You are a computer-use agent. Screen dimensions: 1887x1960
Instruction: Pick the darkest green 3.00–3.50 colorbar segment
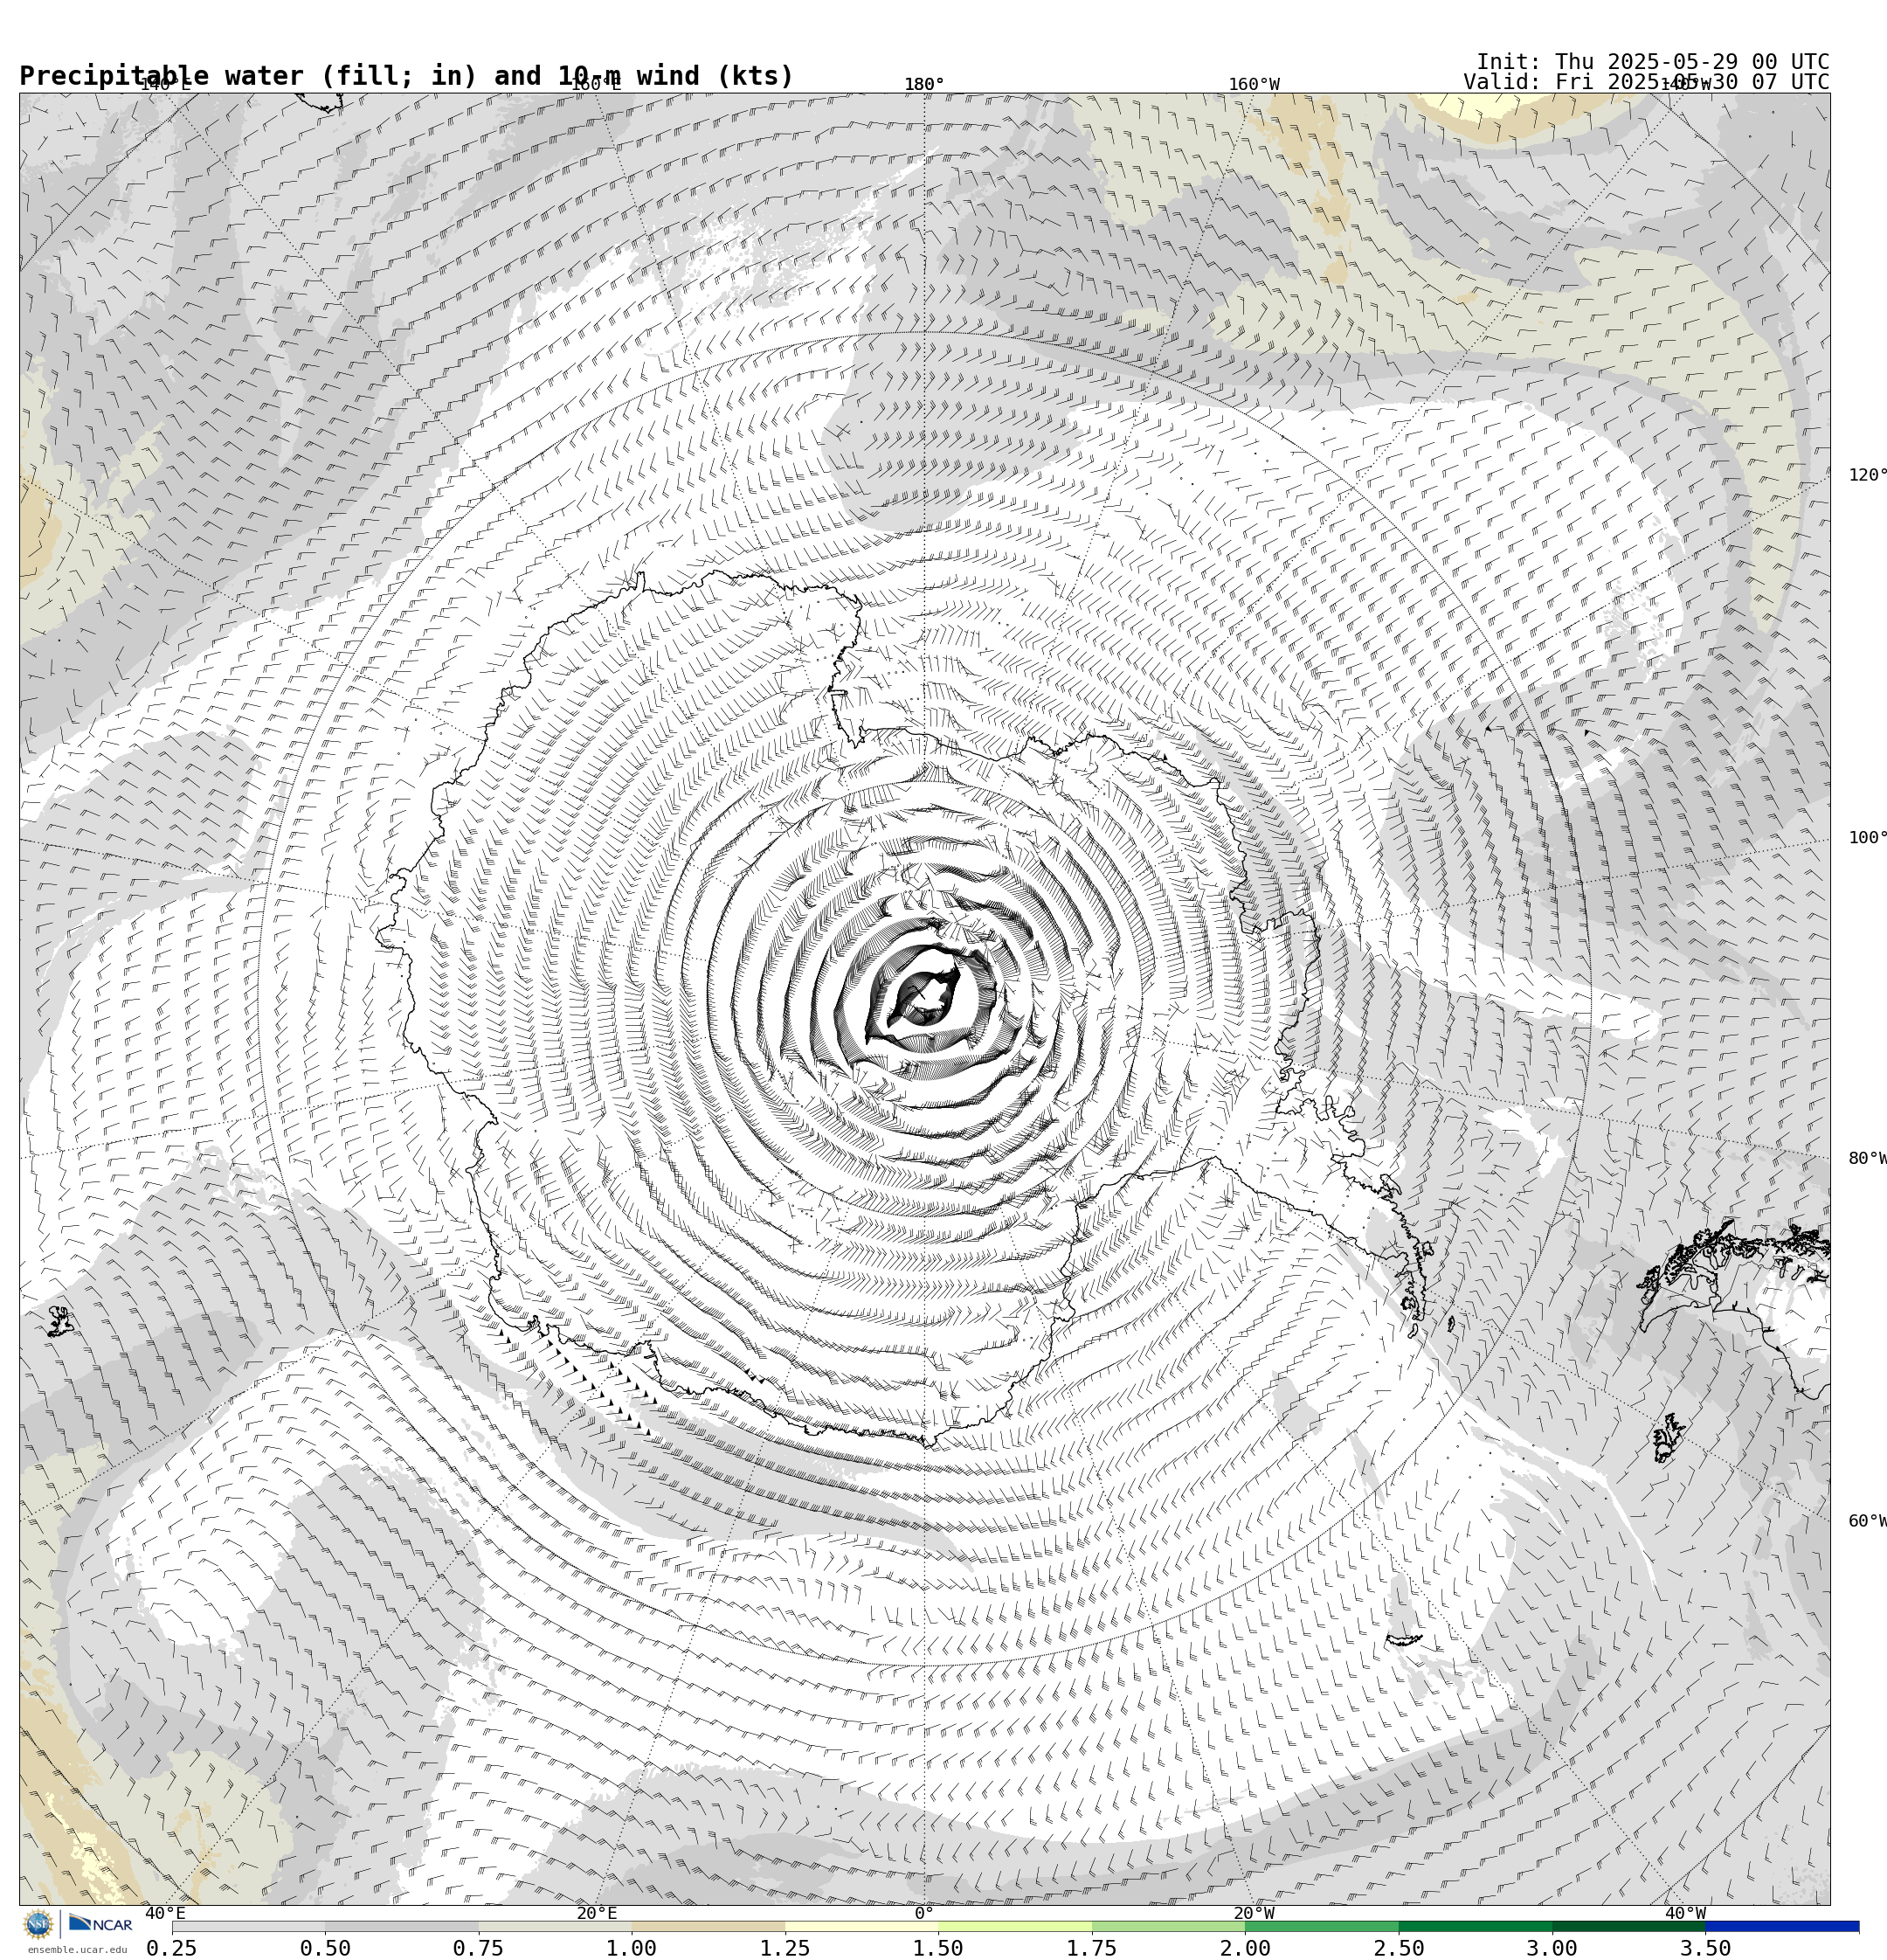click(x=1629, y=1926)
